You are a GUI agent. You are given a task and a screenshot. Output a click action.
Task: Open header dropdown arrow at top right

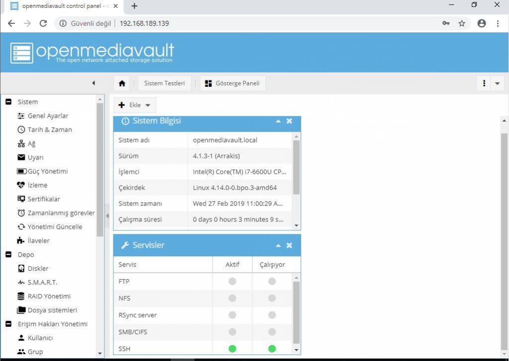point(497,83)
